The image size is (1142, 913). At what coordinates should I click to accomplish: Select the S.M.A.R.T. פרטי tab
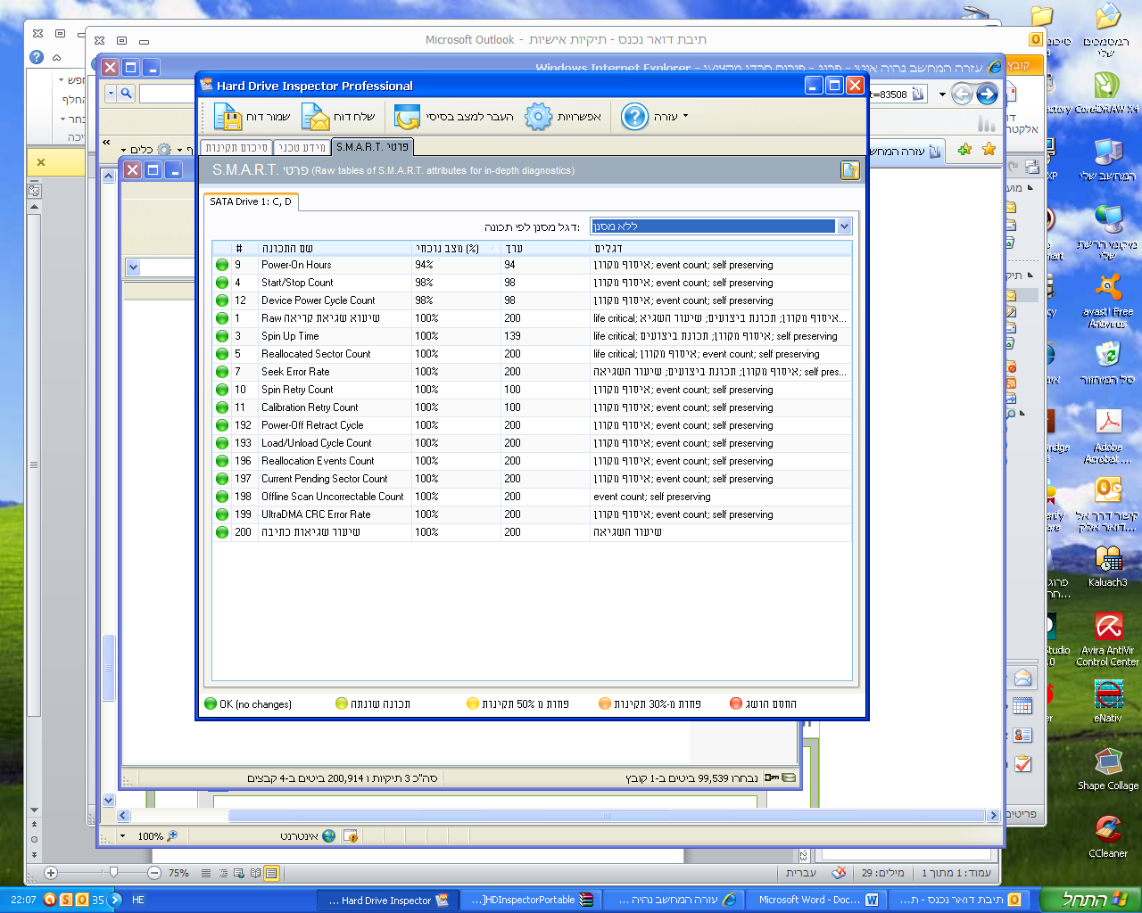point(372,146)
